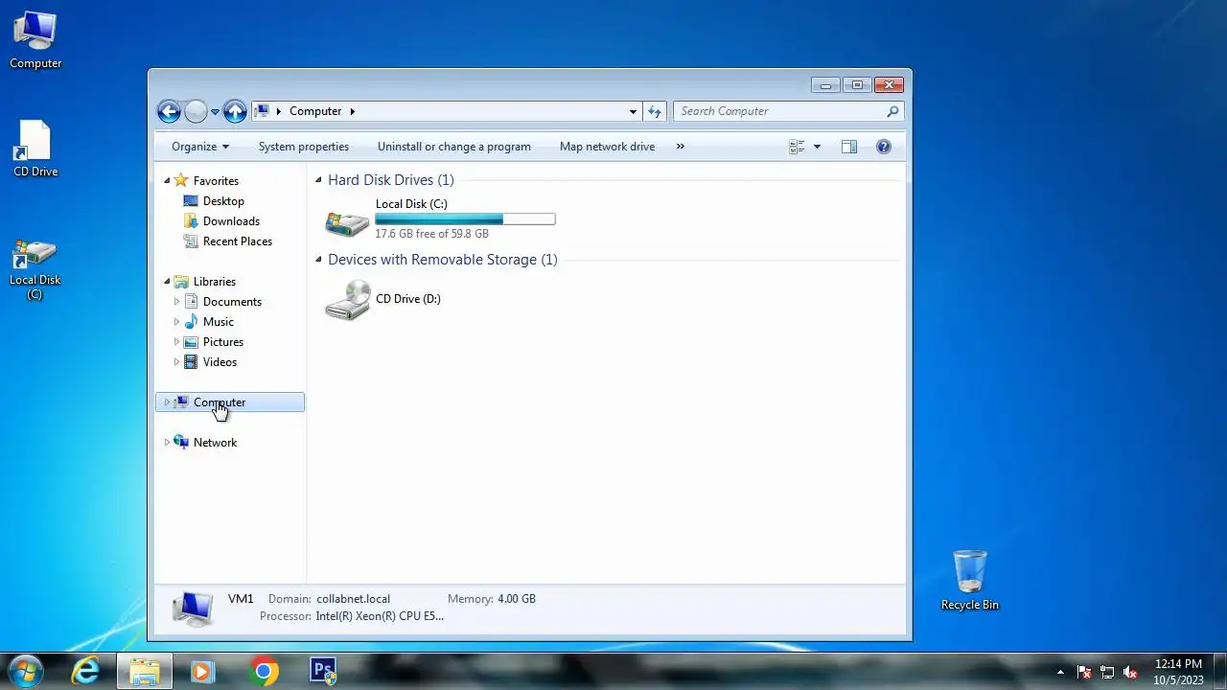Image resolution: width=1227 pixels, height=690 pixels.
Task: Click the VM1 computer icon in details pane
Action: click(193, 608)
